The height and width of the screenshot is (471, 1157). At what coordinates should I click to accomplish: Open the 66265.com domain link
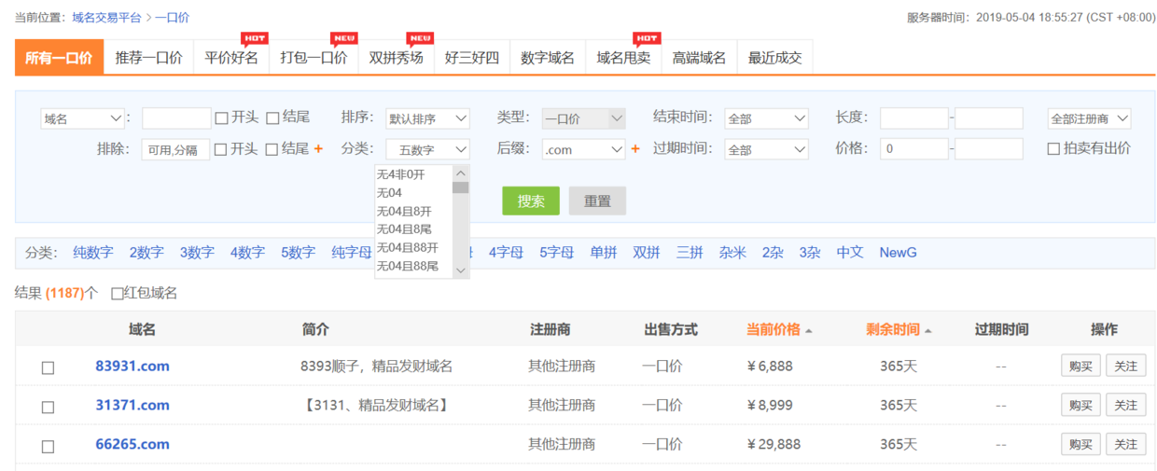coord(132,444)
